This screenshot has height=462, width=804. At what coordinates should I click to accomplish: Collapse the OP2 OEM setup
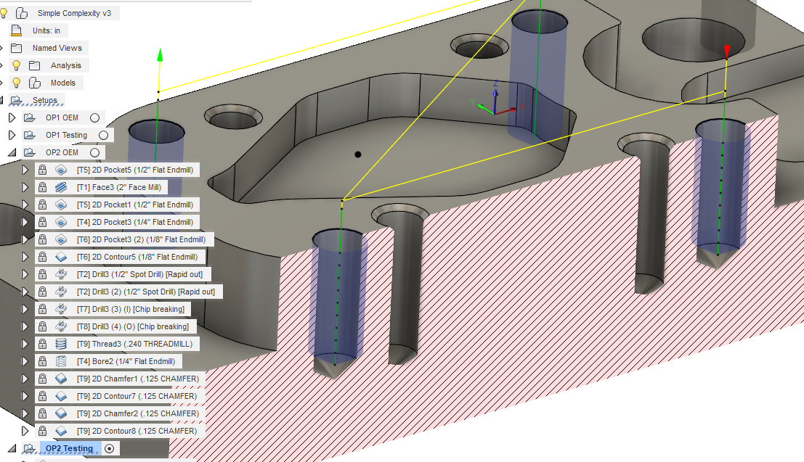[12, 152]
